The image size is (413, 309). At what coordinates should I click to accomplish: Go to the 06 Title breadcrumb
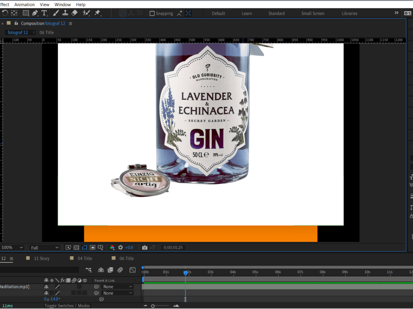[x=47, y=33]
